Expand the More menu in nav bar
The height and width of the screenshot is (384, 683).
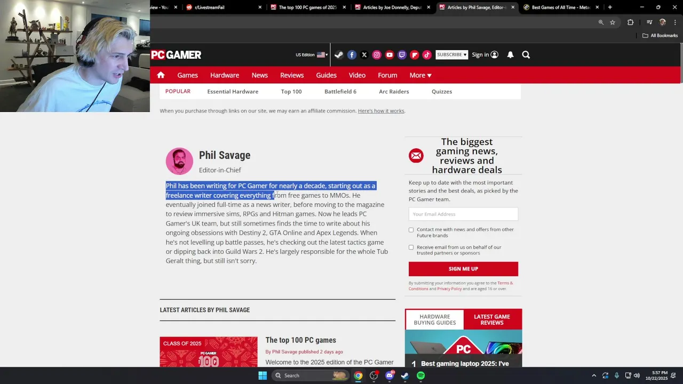420,75
